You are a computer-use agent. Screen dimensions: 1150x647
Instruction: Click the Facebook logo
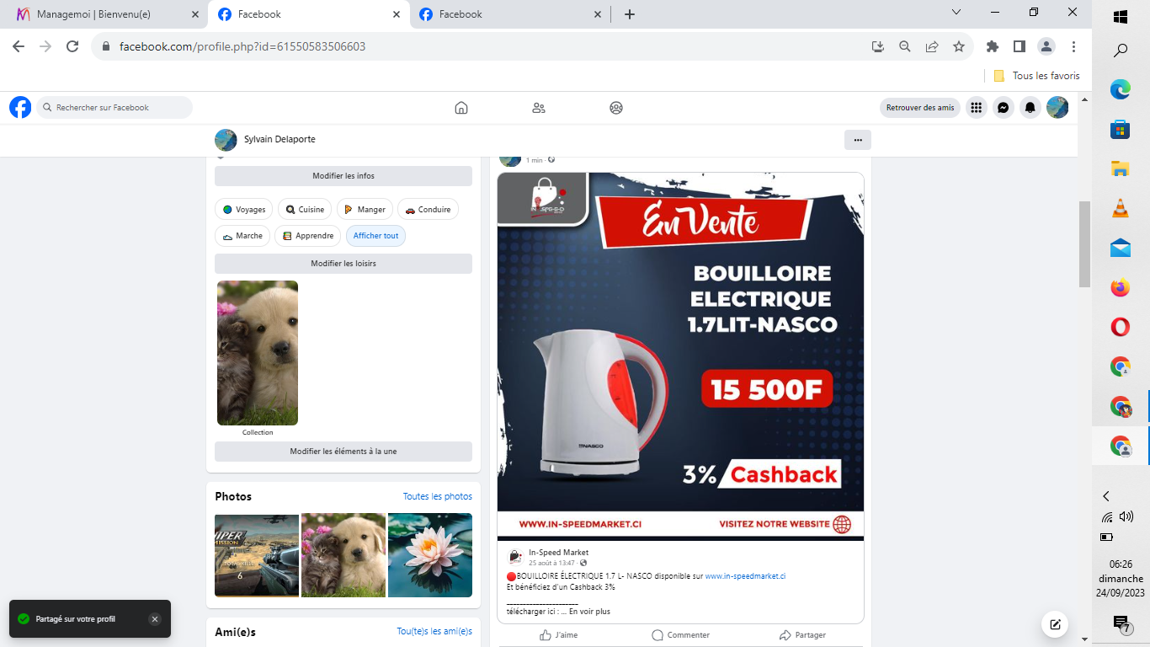click(20, 108)
